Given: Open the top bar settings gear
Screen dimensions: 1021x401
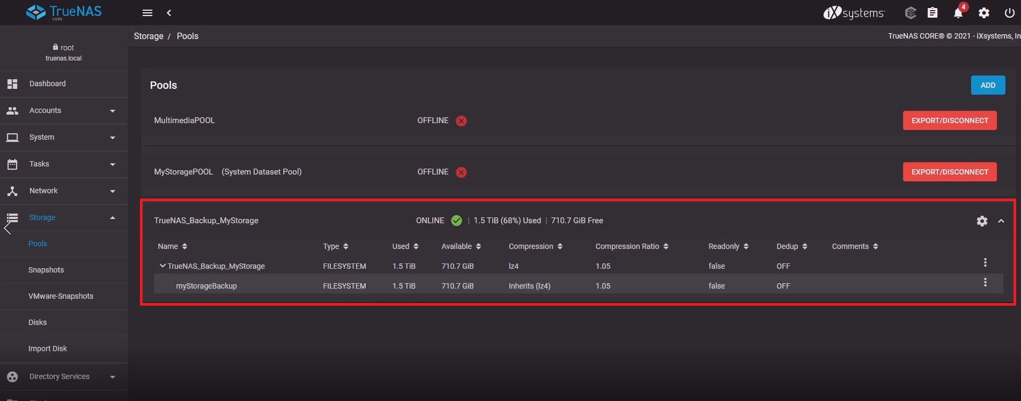Looking at the screenshot, I should pyautogui.click(x=984, y=13).
